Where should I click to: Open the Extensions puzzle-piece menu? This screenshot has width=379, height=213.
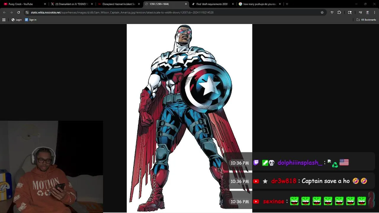(x=339, y=12)
